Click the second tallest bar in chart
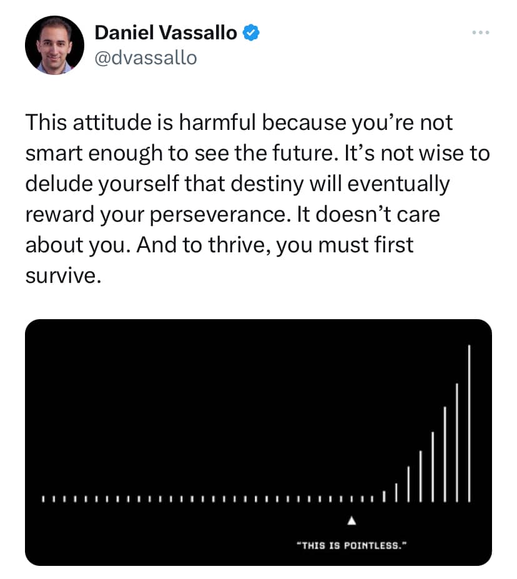517x579 pixels. [x=457, y=442]
